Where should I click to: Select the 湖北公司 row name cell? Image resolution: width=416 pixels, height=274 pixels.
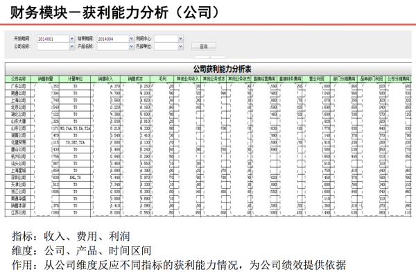click(18, 114)
